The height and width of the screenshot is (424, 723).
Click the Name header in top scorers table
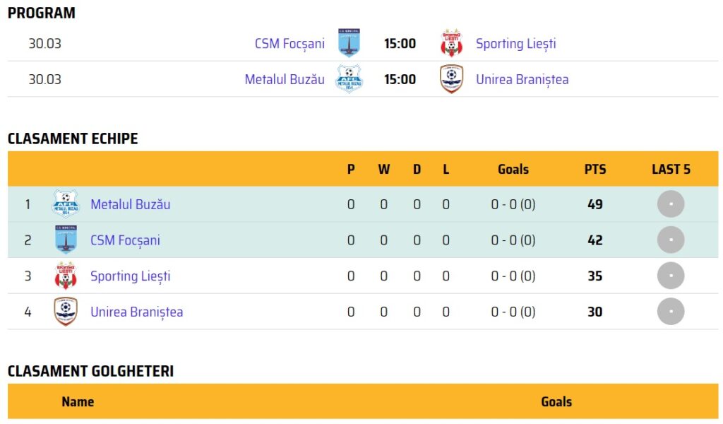(78, 401)
